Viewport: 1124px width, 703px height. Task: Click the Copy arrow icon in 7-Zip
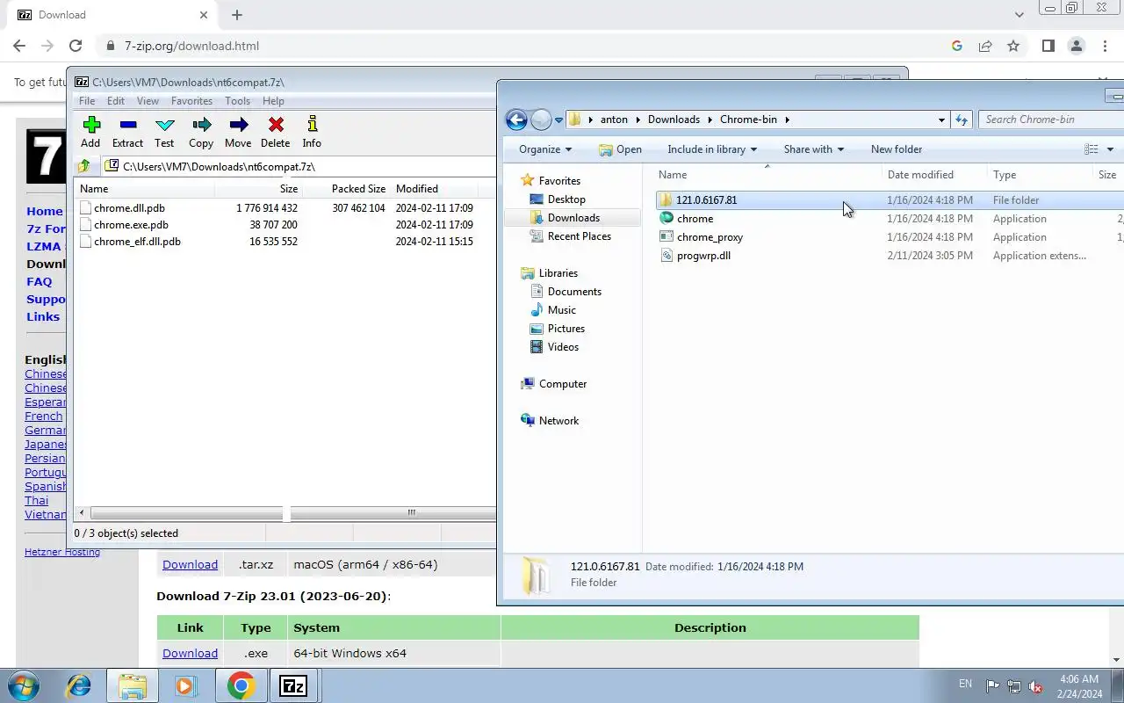click(201, 125)
